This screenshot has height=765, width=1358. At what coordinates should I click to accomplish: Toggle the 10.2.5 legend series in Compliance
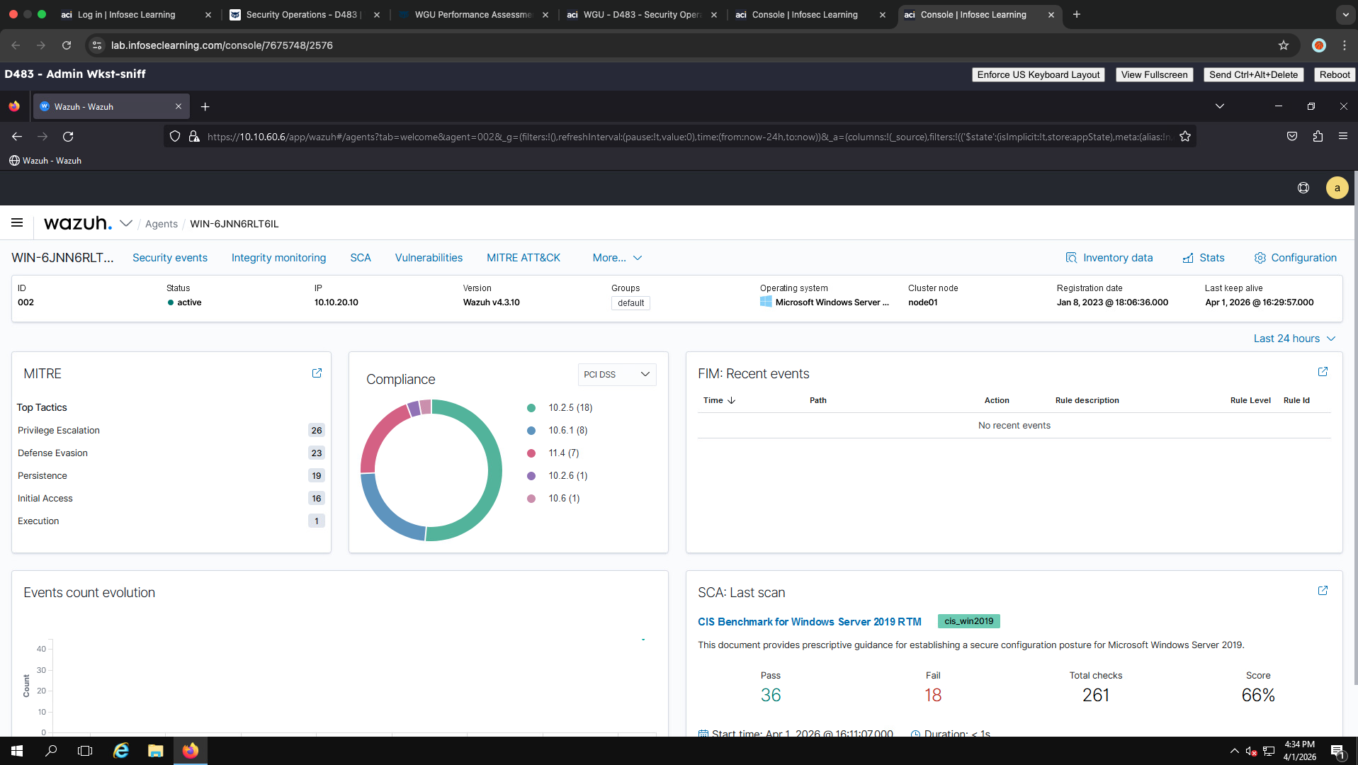tap(570, 407)
